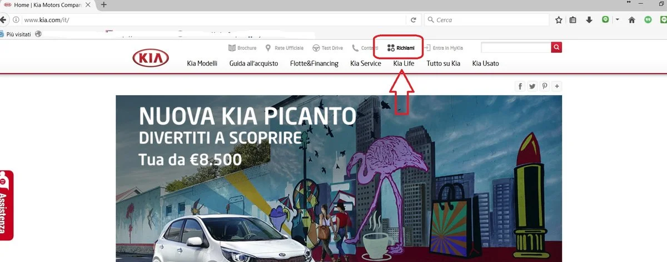
Task: Click the Cerca browser search box
Action: point(486,20)
